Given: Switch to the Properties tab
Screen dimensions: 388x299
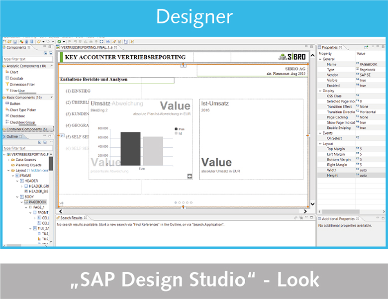Looking at the screenshot, I should (330, 47).
